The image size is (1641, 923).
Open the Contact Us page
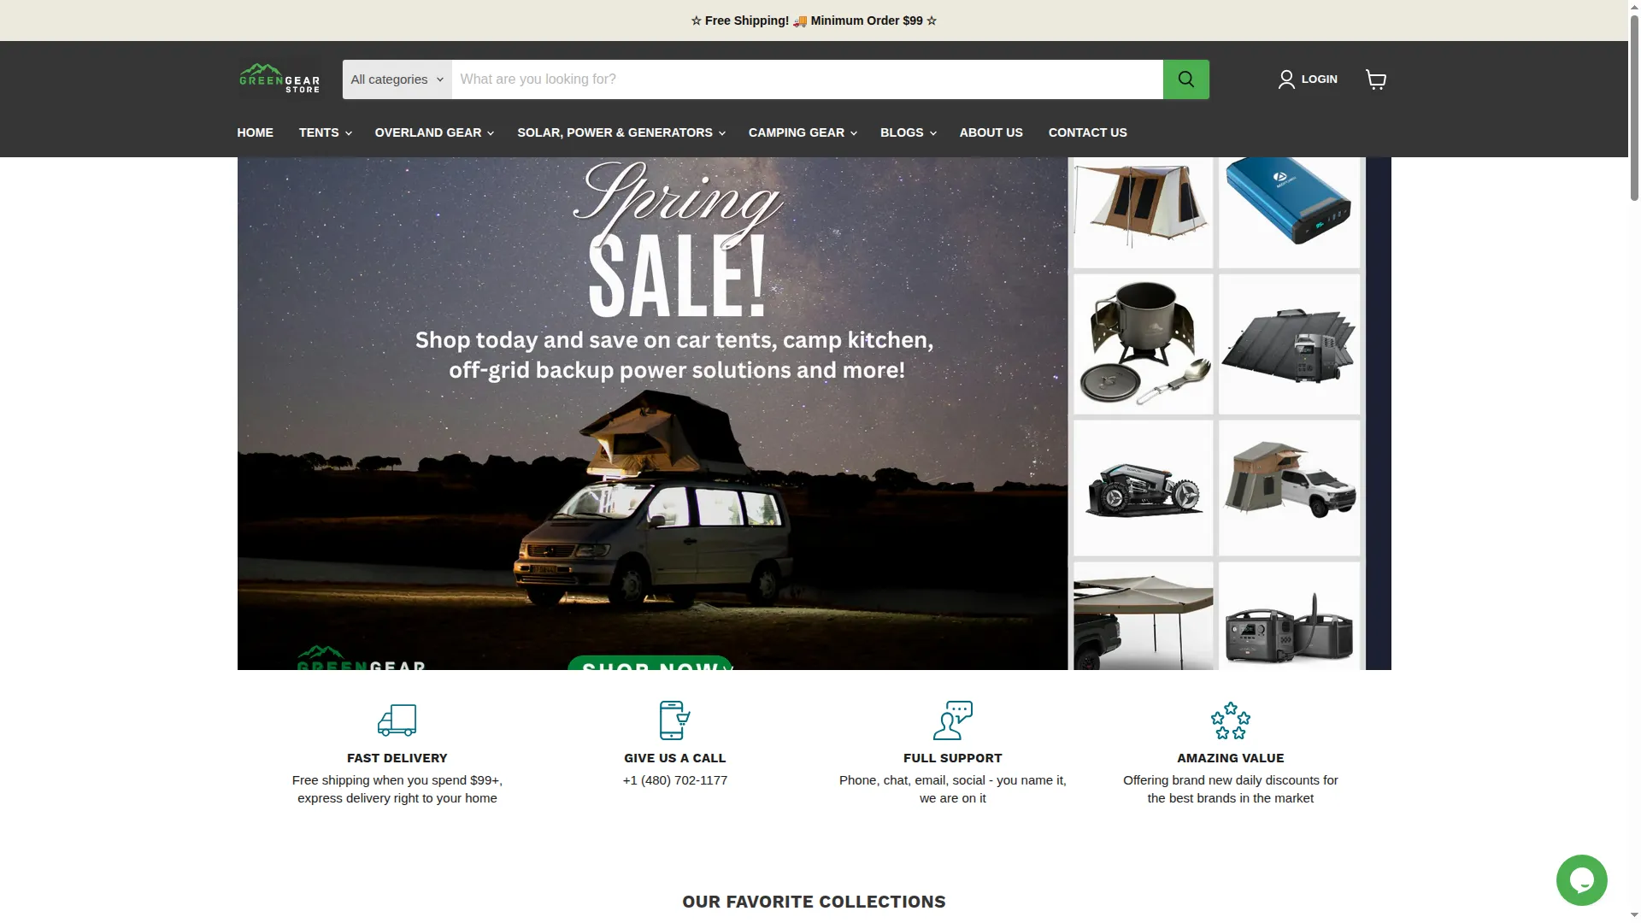(1087, 132)
